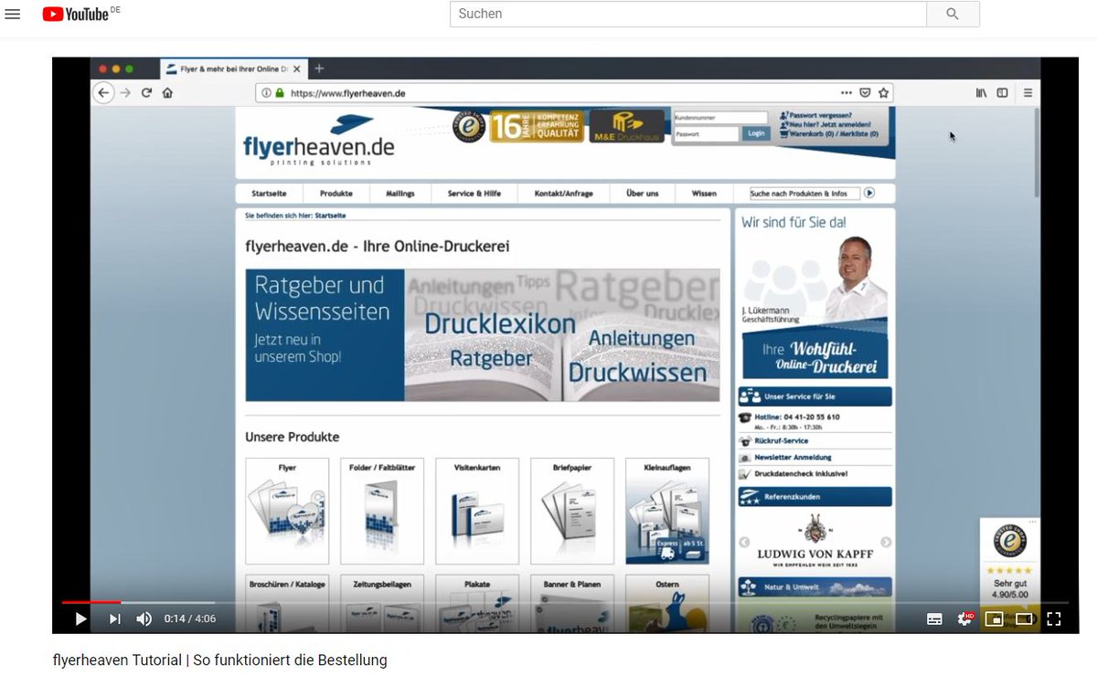Open the Briefpapier product tile

tap(572, 512)
